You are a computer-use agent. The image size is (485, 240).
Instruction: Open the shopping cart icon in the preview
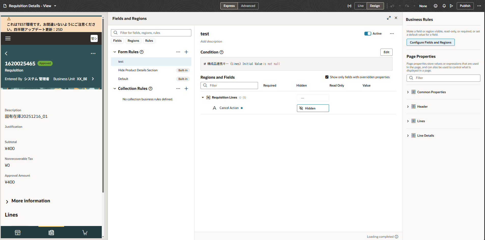click(x=85, y=232)
